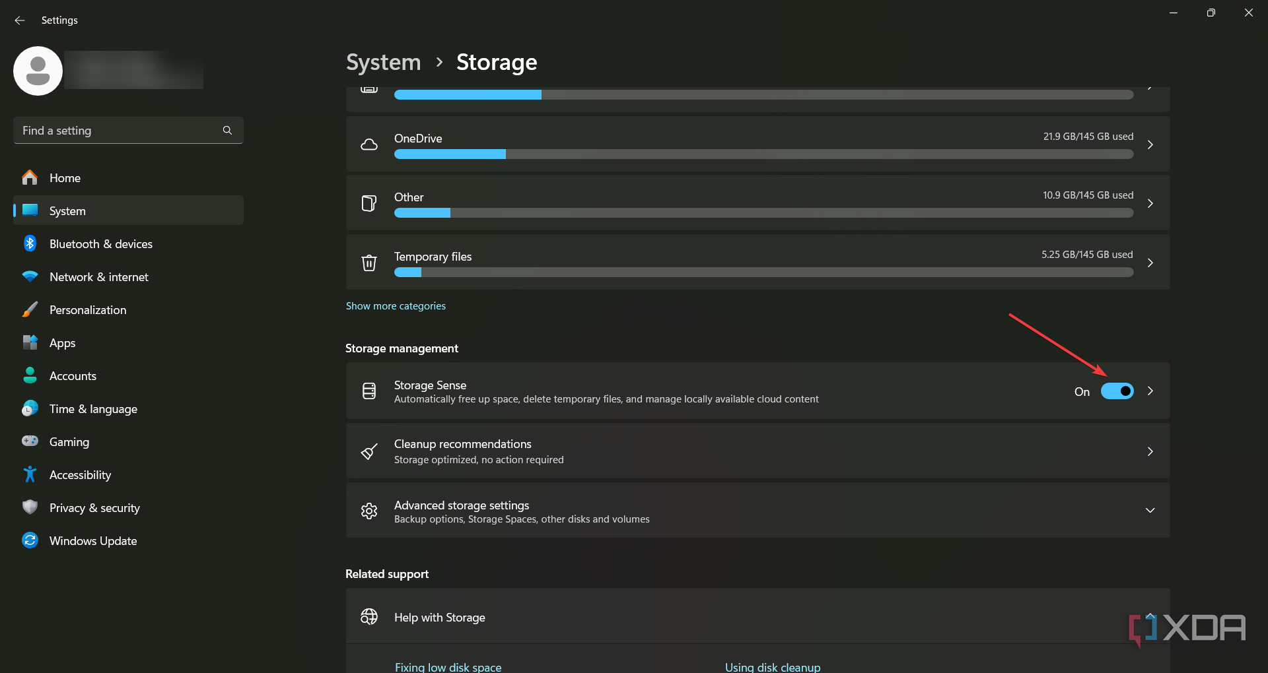The height and width of the screenshot is (673, 1268).
Task: Click System in the breadcrumb
Action: click(383, 62)
